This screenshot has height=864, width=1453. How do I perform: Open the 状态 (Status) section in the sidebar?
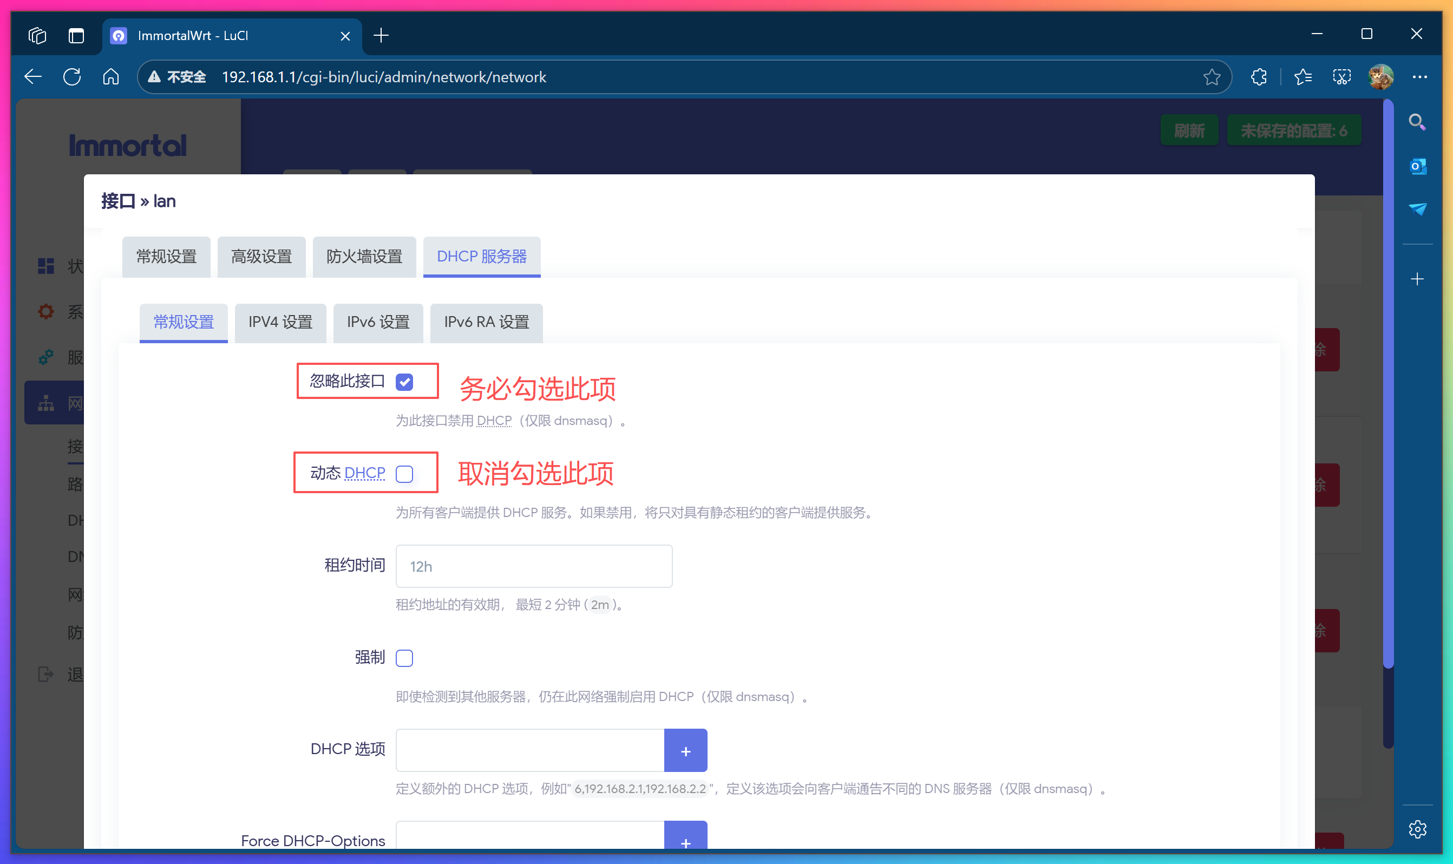pyautogui.click(x=46, y=266)
